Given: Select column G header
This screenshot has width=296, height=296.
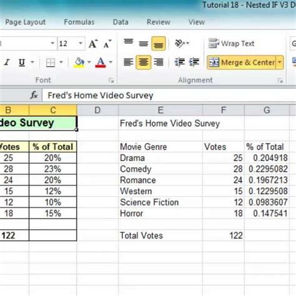Looking at the screenshot, I should click(267, 110).
